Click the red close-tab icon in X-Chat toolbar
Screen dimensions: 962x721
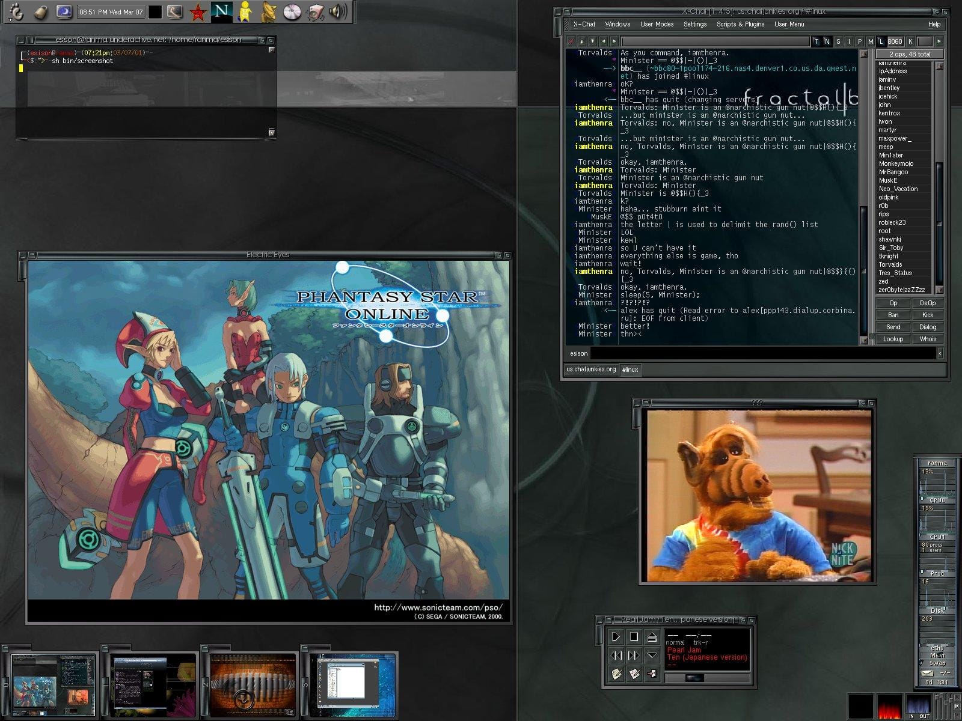[x=571, y=41]
